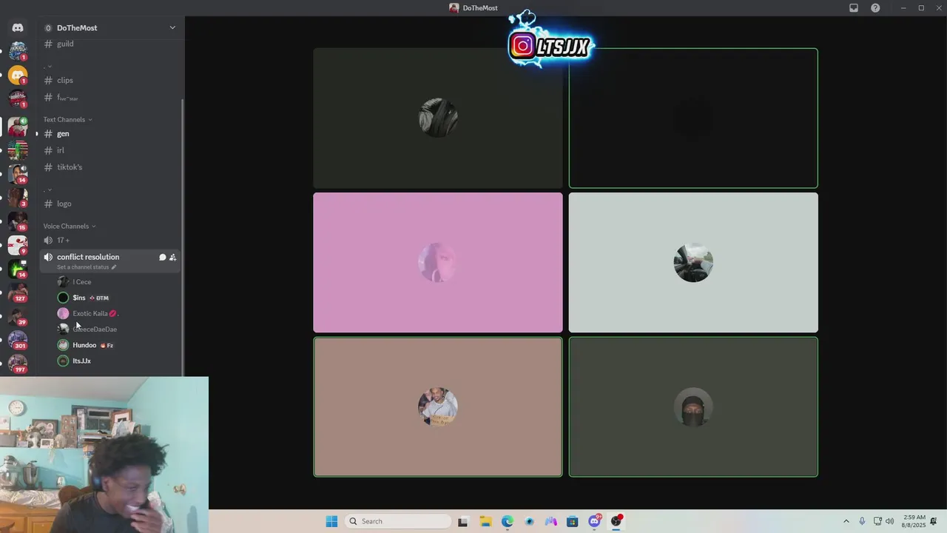Focus tile with masked black-hooded avatar
This screenshot has height=533, width=947.
[693, 407]
